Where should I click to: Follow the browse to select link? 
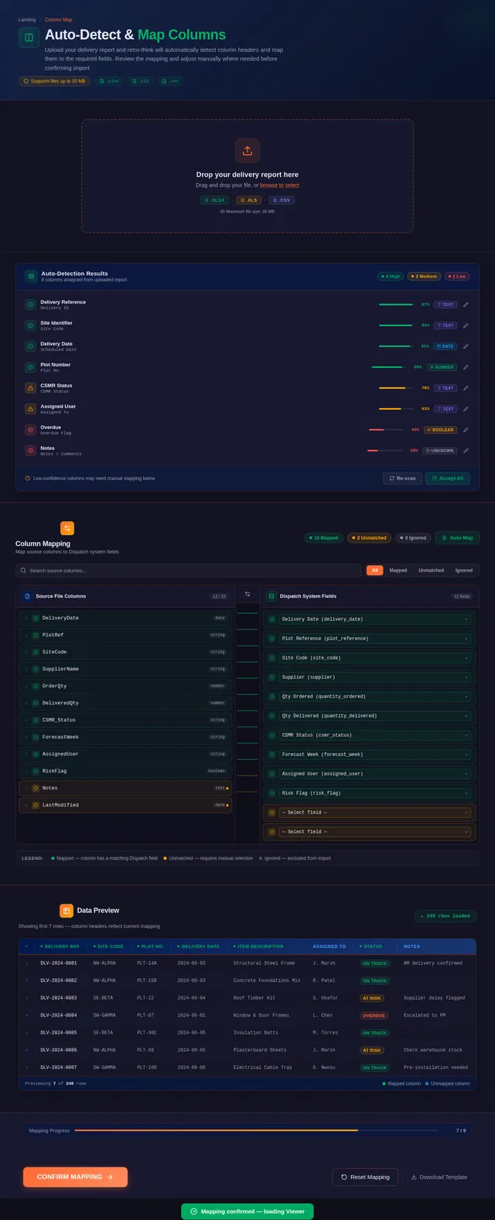(279, 186)
